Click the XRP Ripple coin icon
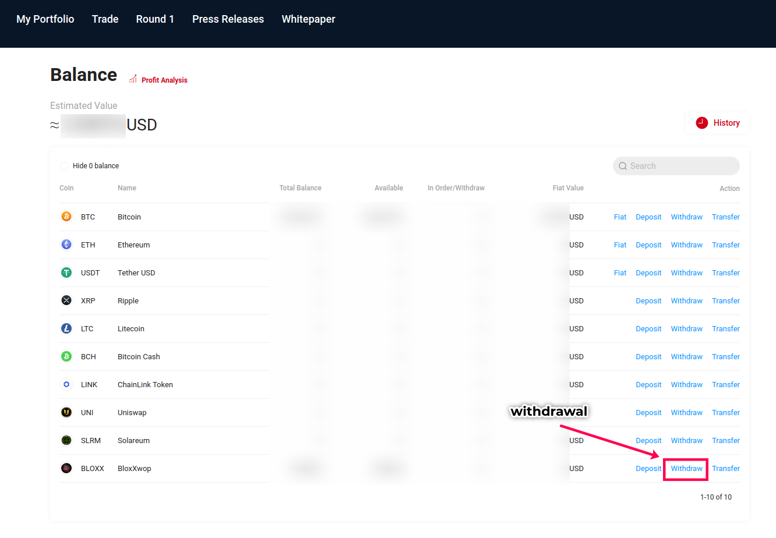This screenshot has width=776, height=538. pos(66,300)
